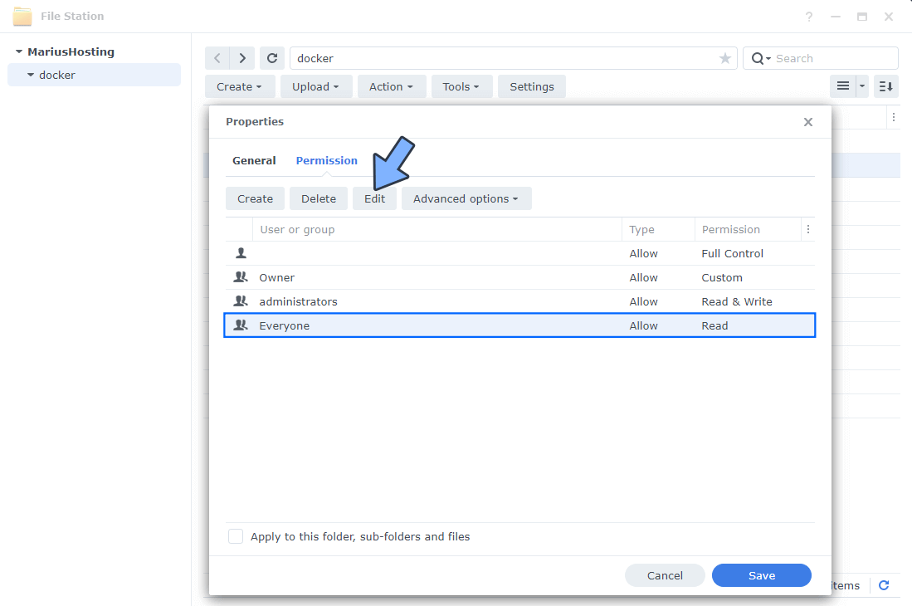Star the docker path as favorite
The image size is (912, 606).
point(724,58)
